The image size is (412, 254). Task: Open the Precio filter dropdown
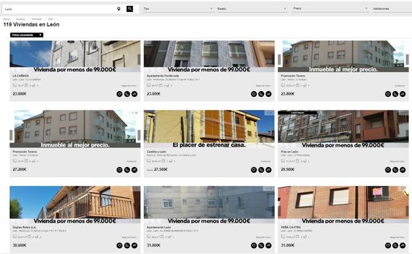330,9
